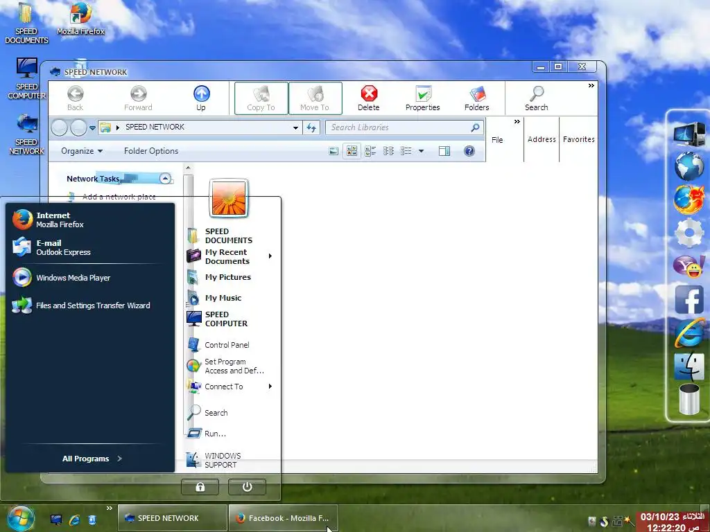Open Properties from the toolbar
710x532 pixels.
tap(422, 98)
